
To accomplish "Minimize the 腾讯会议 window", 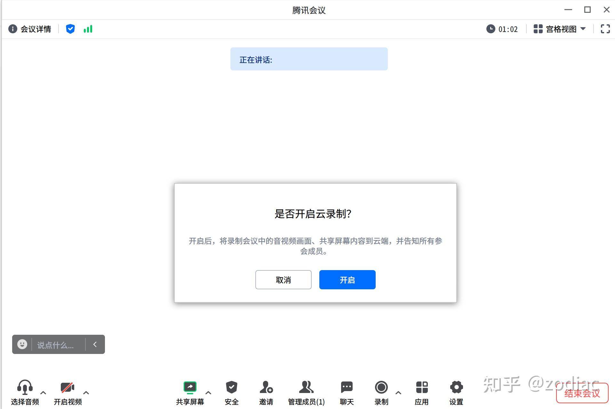I will coord(568,10).
